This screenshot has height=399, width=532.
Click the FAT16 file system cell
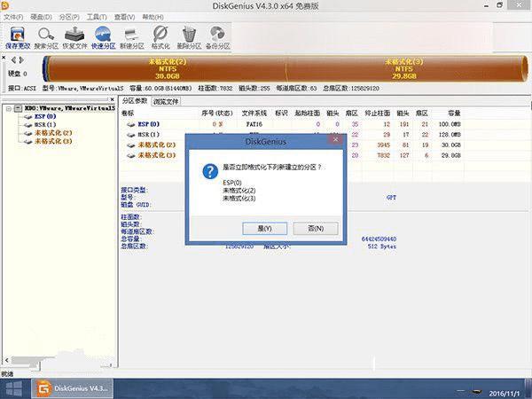pos(254,124)
